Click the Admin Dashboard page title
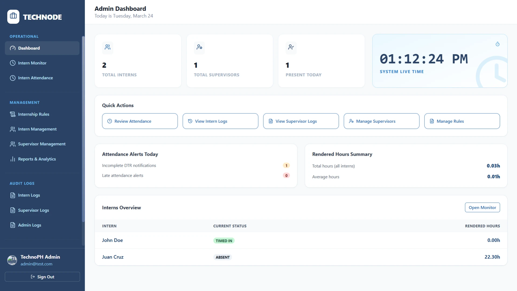Viewport: 517px width, 291px height. 120,9
